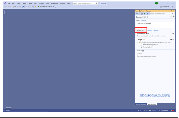The height and width of the screenshot is (118, 179).
Task: Open notifications bell in status bar
Action: 172,110
